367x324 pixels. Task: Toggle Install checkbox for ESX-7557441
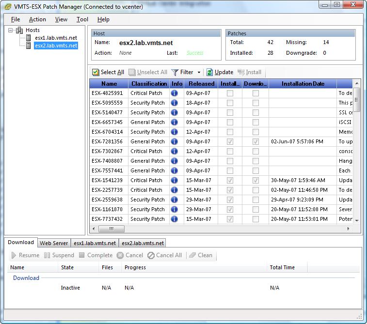coord(230,170)
